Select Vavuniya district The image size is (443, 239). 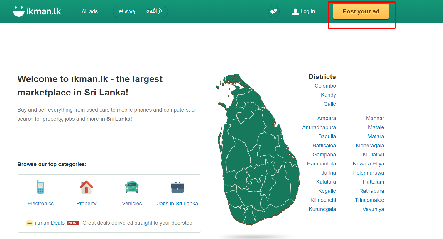click(373, 209)
